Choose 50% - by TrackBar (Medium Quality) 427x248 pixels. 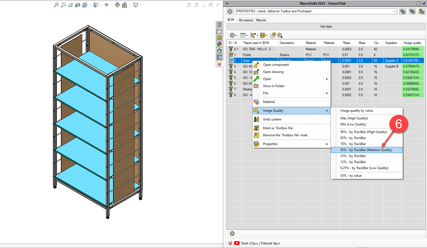click(x=367, y=150)
